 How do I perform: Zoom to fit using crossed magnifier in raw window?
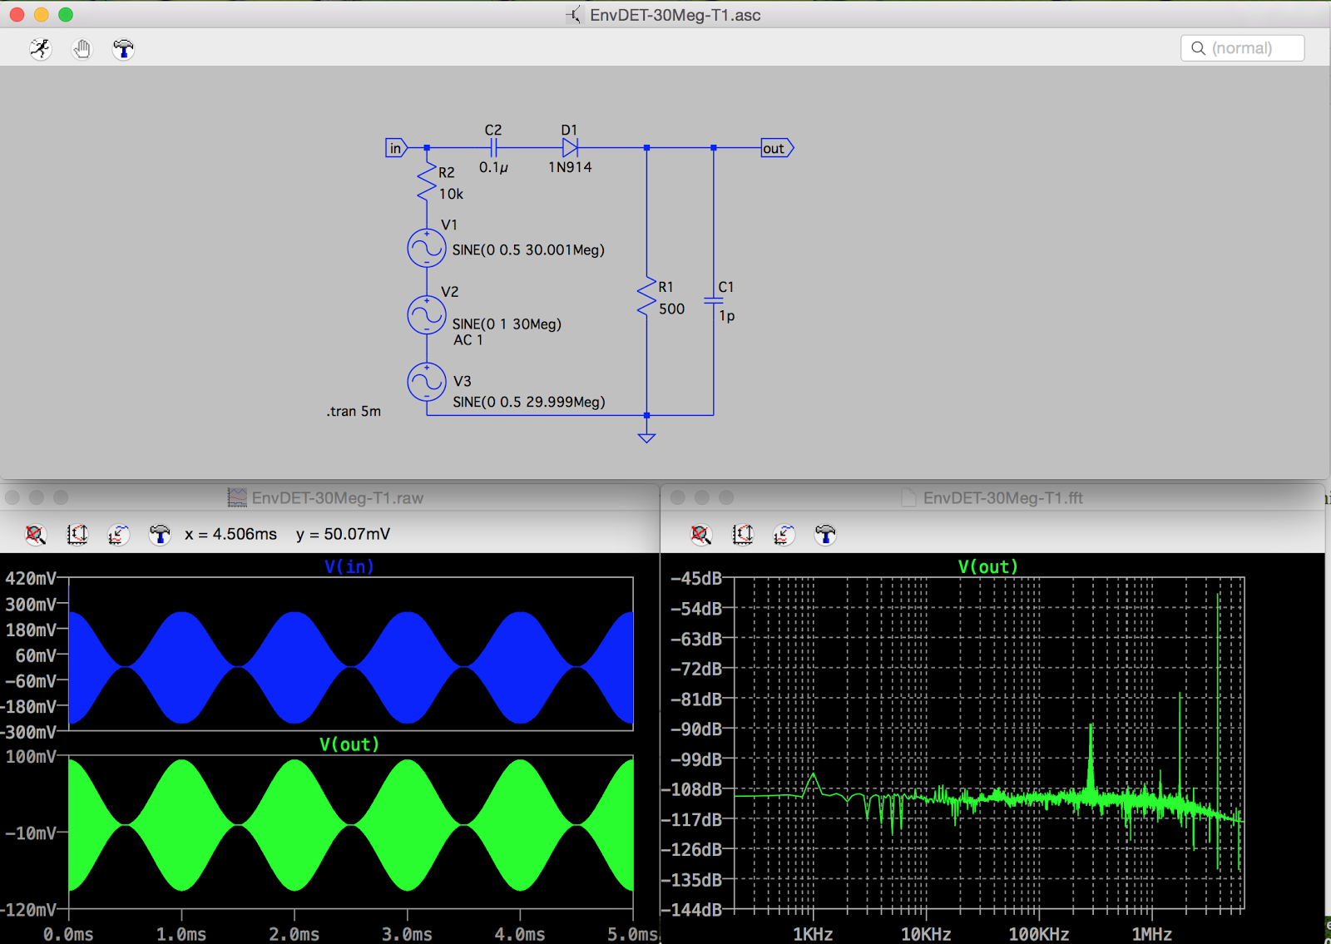[x=35, y=535]
